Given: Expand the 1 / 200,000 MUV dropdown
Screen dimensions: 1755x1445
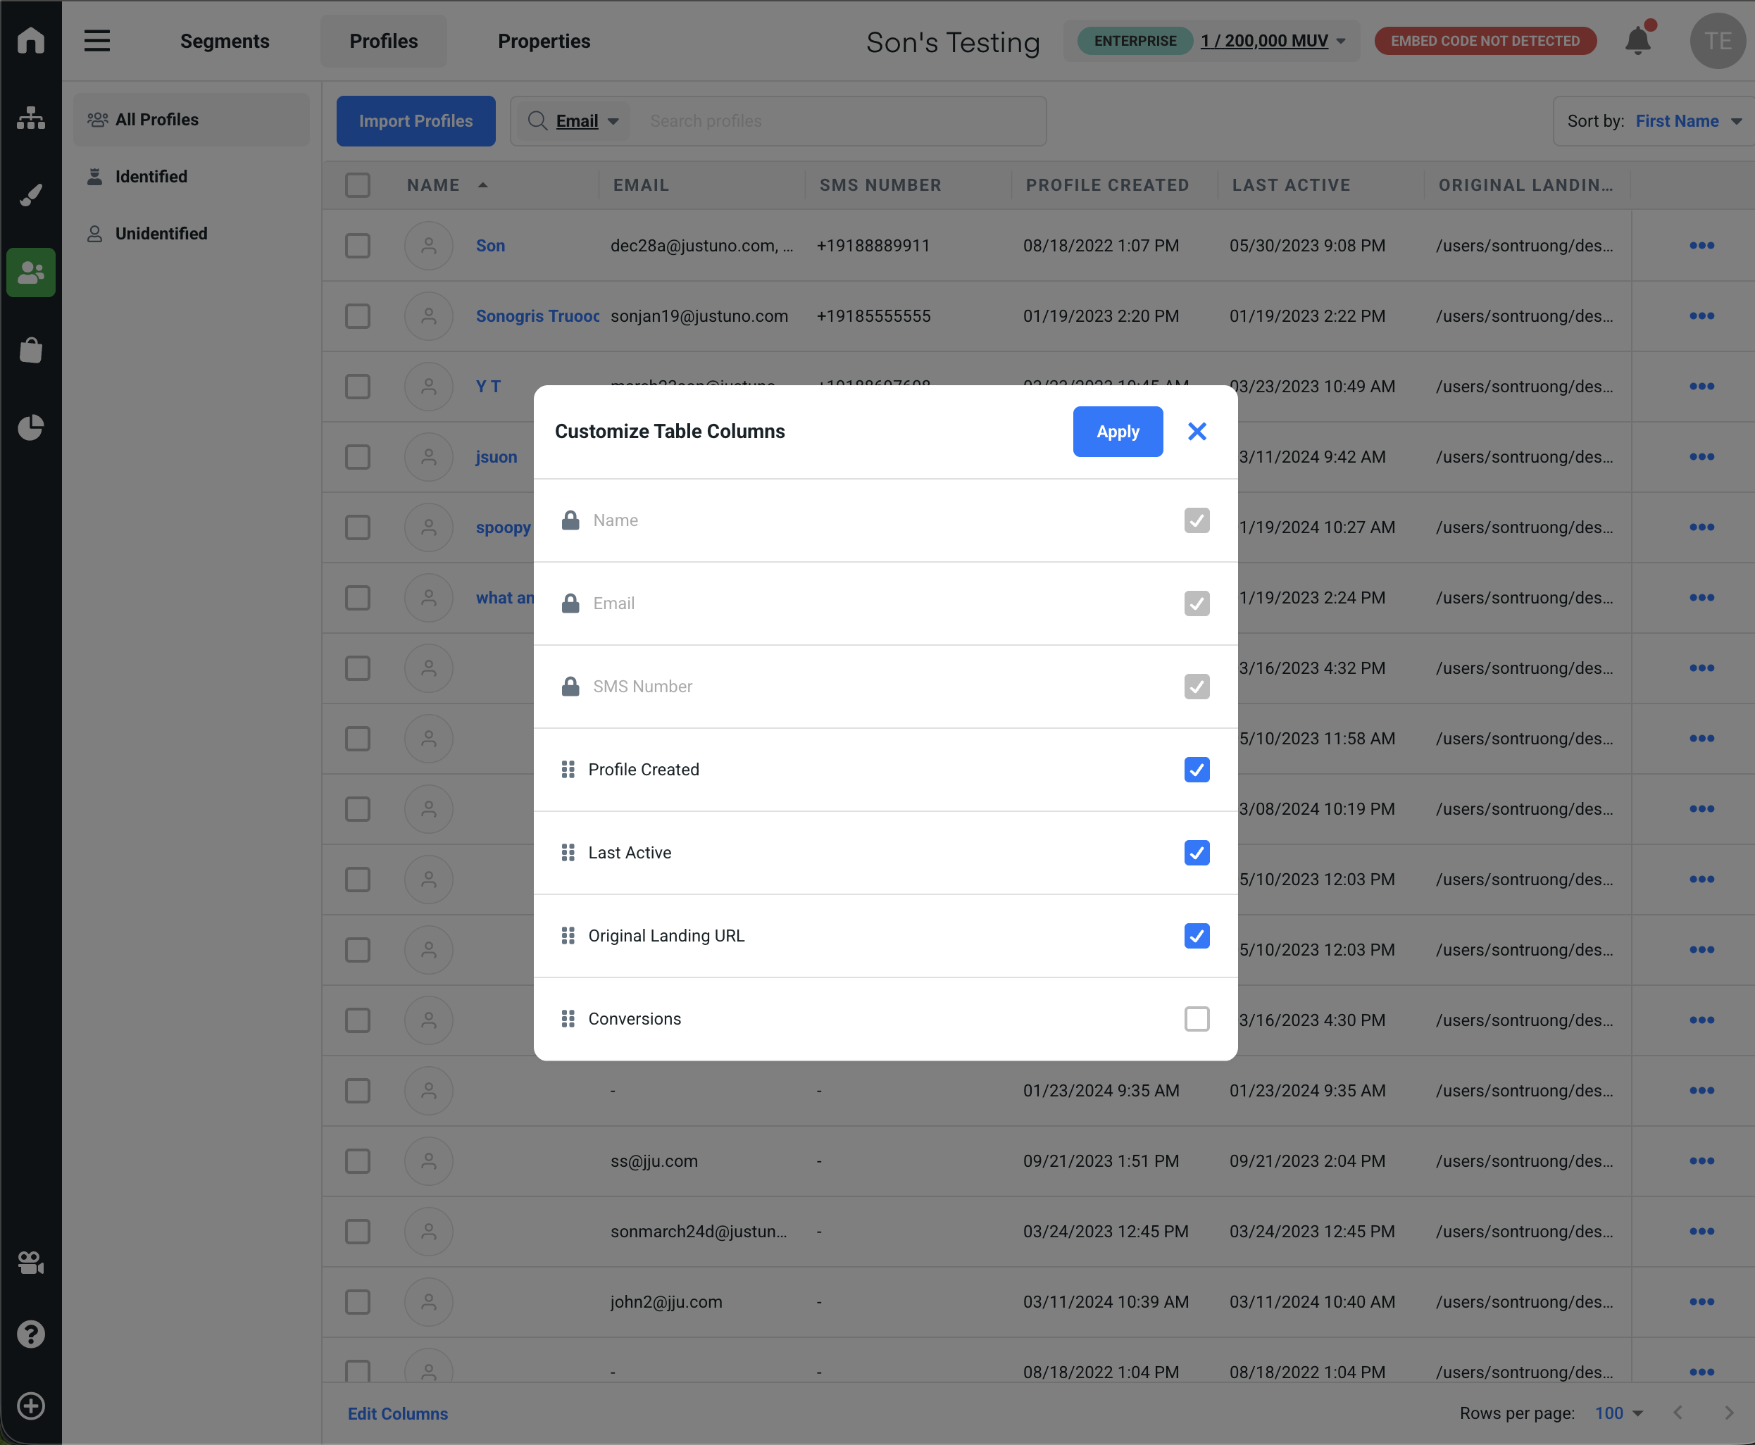Looking at the screenshot, I should tap(1273, 41).
